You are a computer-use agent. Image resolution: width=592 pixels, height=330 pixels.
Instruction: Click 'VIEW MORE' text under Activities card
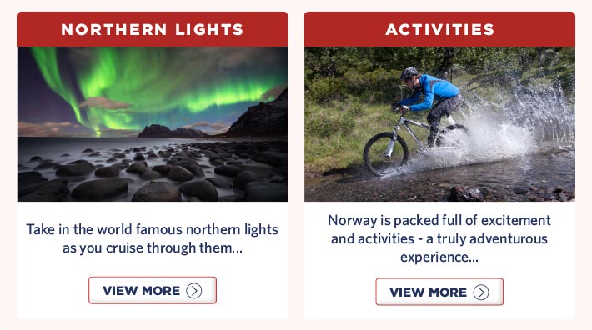click(x=429, y=292)
